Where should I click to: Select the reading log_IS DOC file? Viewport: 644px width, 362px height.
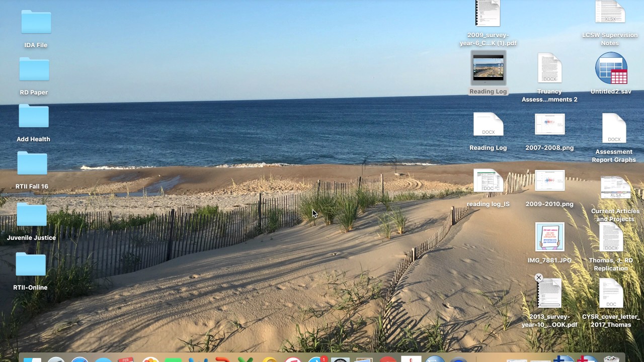coord(488,181)
